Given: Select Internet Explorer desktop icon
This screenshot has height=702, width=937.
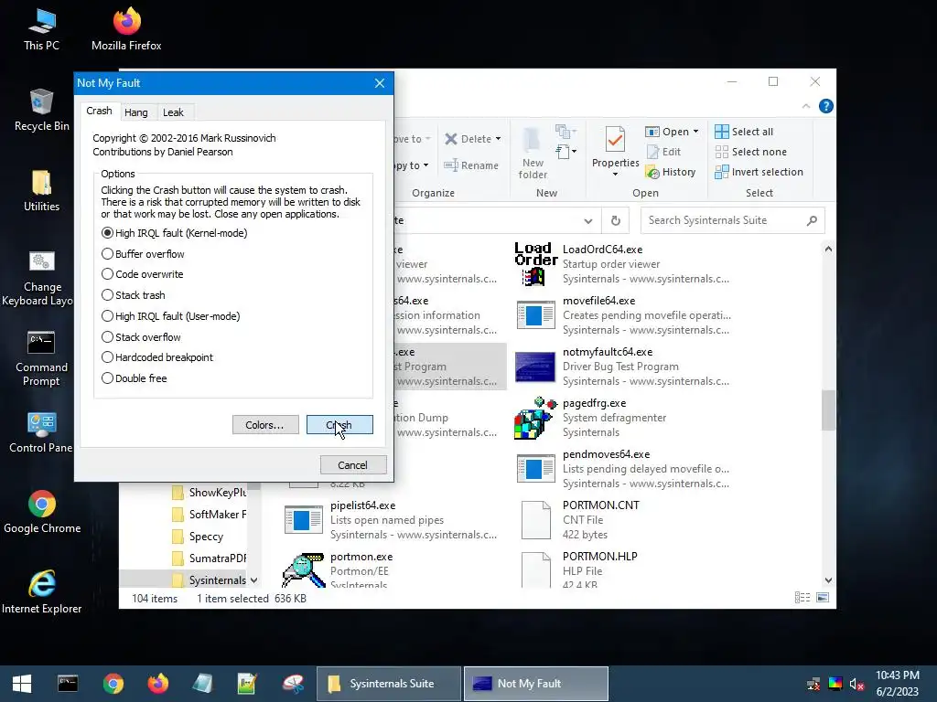Looking at the screenshot, I should tap(41, 591).
